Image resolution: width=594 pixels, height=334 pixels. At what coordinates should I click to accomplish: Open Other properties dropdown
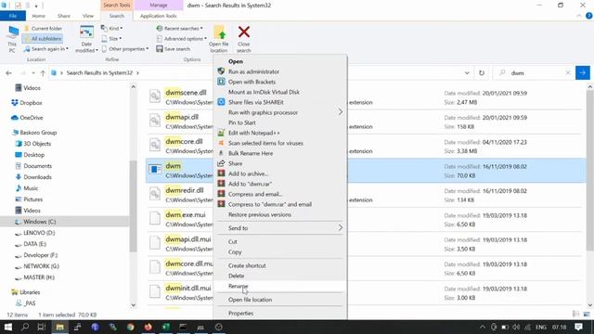125,49
